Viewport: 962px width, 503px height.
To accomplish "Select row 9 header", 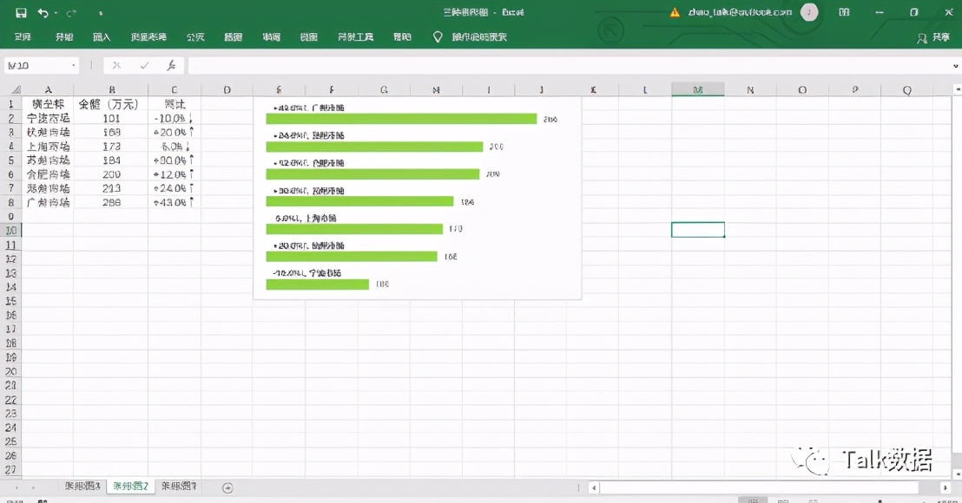I will pyautogui.click(x=10, y=216).
